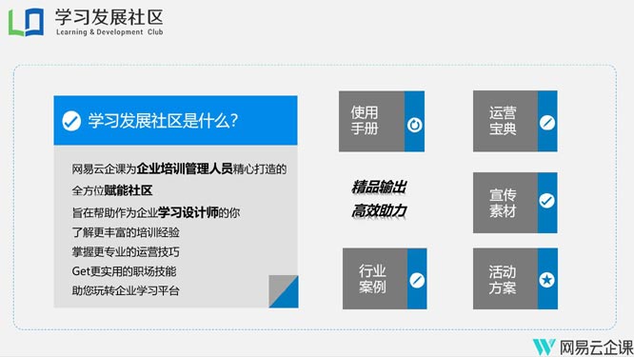Click the pencil icon on 行业案例 tile
The width and height of the screenshot is (634, 357).
click(417, 280)
